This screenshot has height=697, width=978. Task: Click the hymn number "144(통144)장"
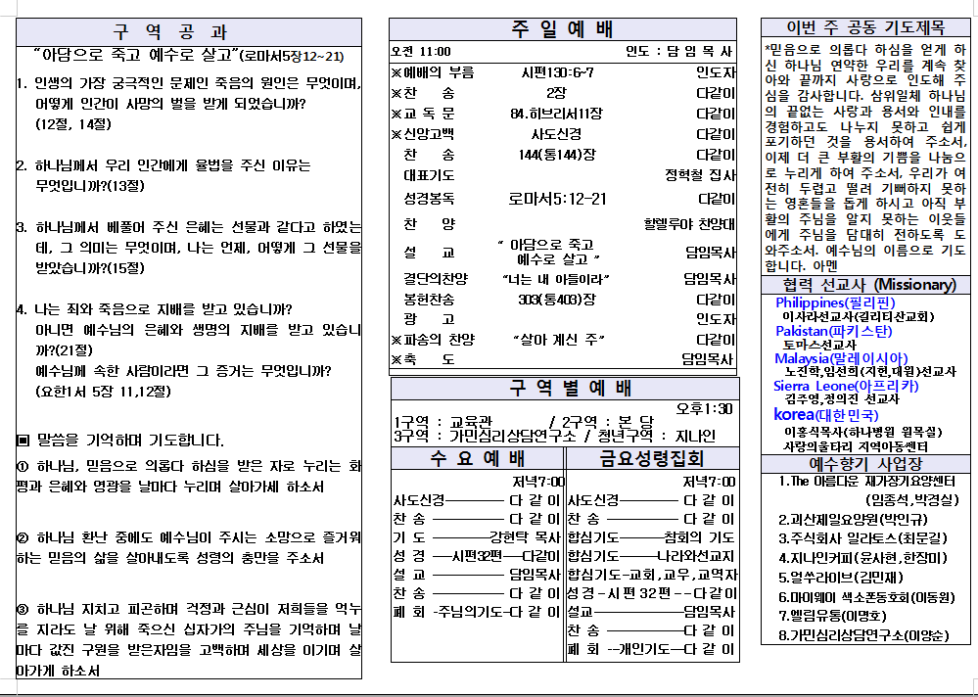[557, 155]
